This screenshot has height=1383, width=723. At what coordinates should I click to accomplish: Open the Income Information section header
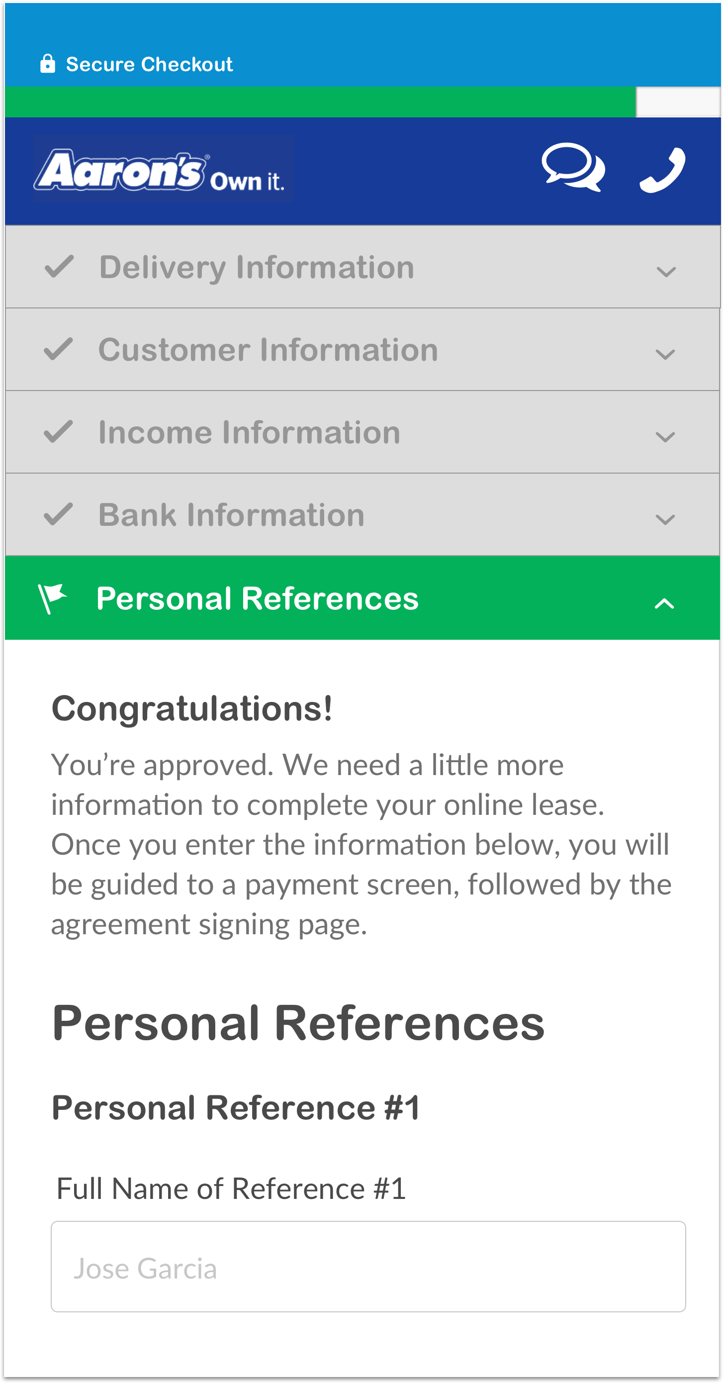[x=249, y=433]
